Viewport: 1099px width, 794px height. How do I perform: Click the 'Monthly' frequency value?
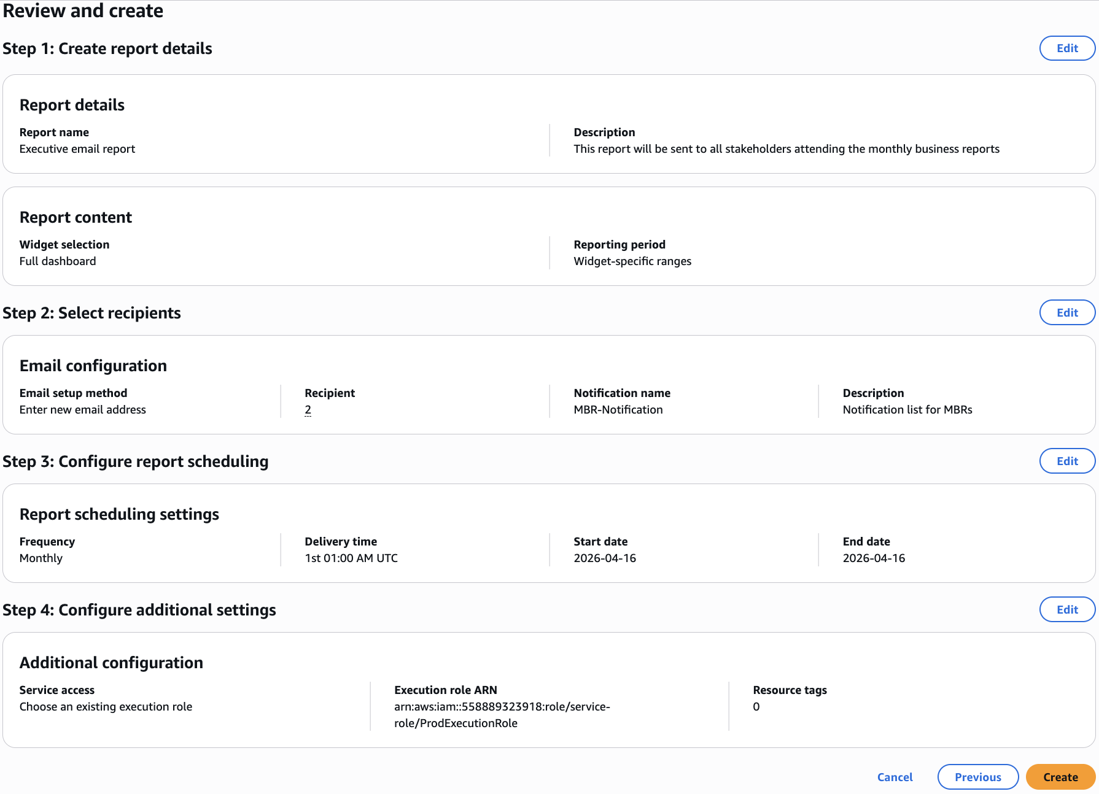[41, 558]
